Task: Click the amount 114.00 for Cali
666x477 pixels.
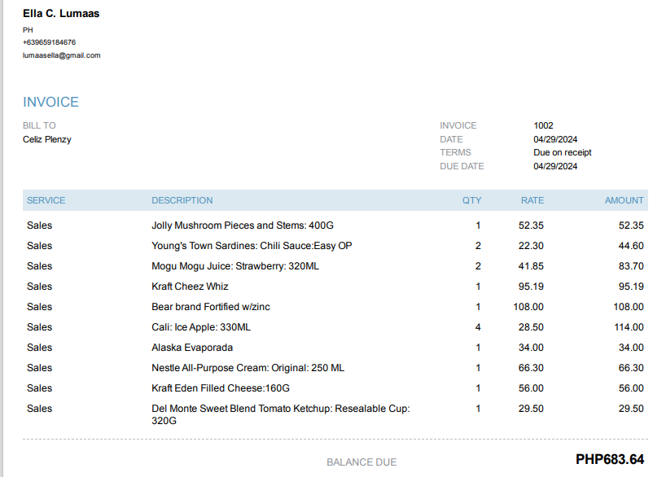Action: pos(629,327)
